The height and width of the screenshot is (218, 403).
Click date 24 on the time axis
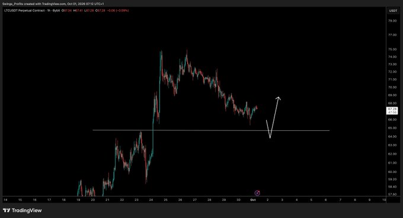(151, 200)
